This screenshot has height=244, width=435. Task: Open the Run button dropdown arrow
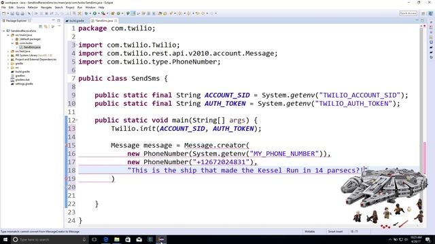[99, 14]
